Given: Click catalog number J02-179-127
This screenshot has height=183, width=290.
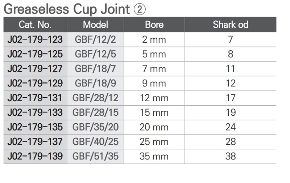Looking at the screenshot, I should pyautogui.click(x=35, y=69).
